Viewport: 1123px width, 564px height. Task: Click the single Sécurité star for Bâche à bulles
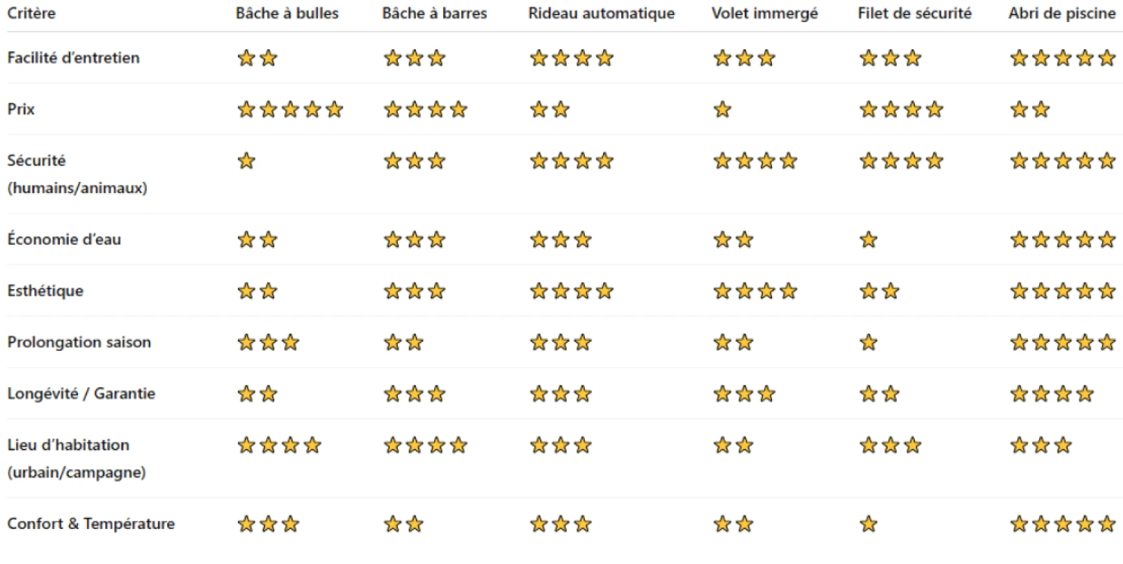[x=246, y=160]
